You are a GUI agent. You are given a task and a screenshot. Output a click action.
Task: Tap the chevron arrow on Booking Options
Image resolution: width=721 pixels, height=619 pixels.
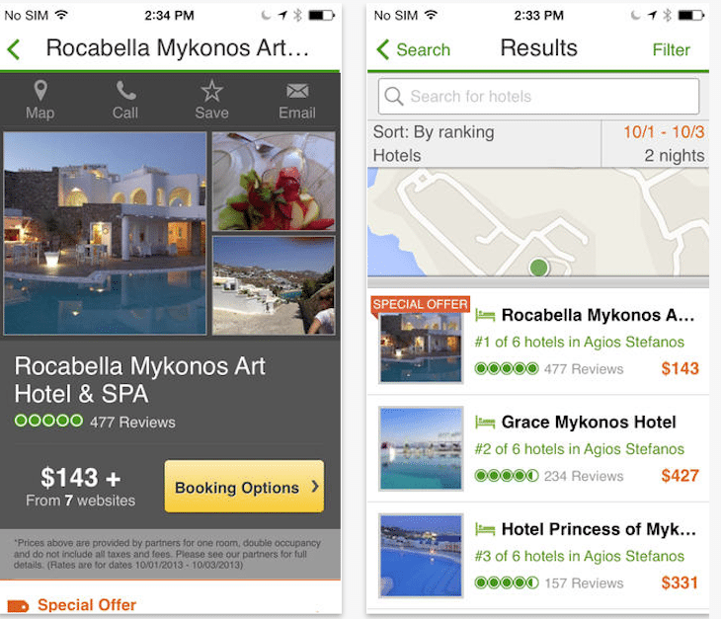coord(315,486)
